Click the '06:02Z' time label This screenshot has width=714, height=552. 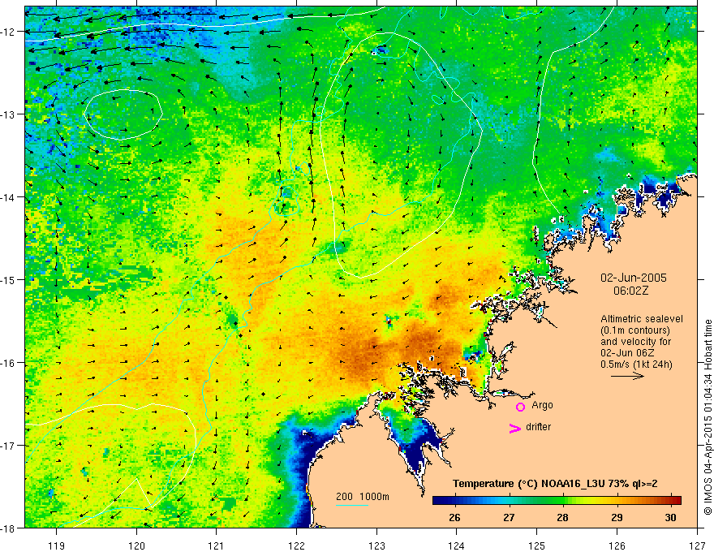click(x=630, y=291)
